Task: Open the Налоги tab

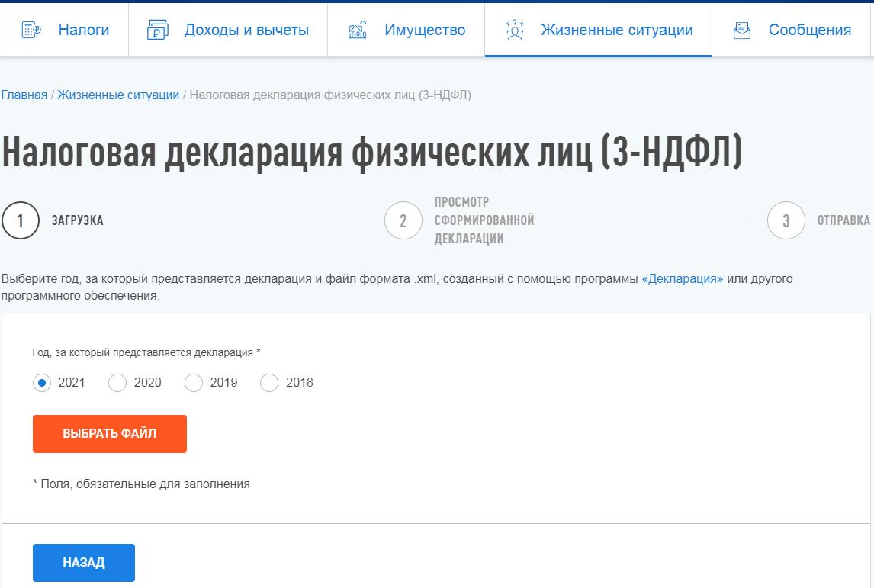Action: 83,31
